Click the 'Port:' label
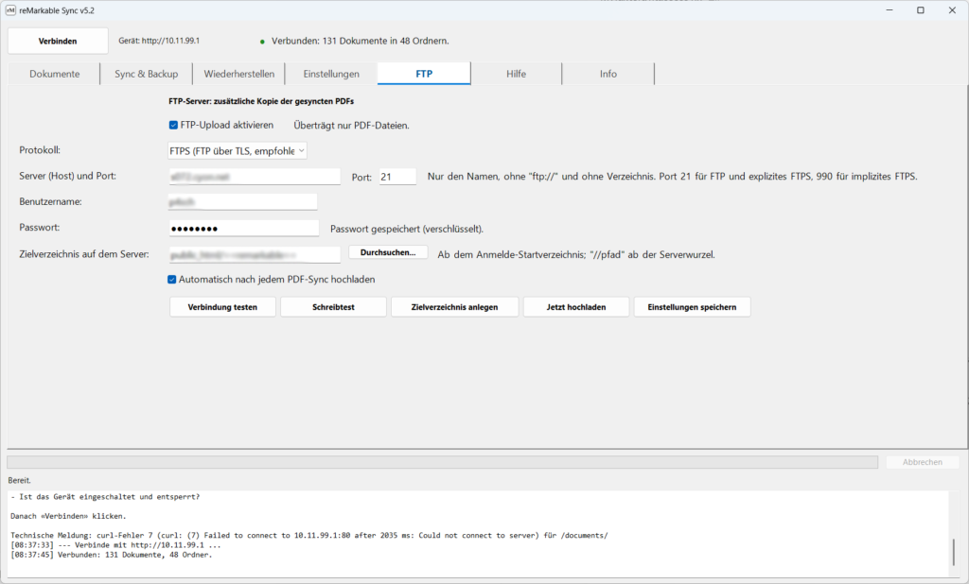This screenshot has height=584, width=969. coord(361,177)
